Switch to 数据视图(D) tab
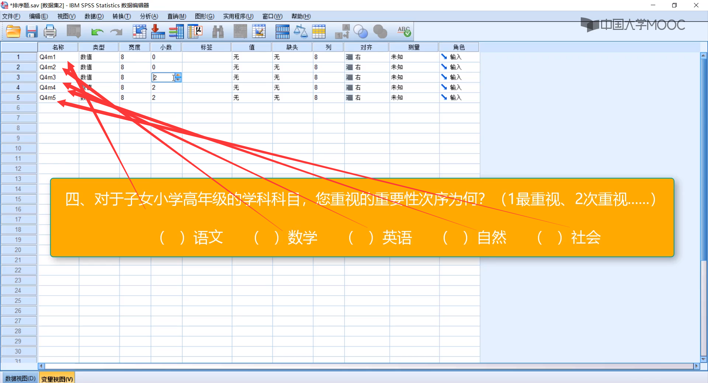 pos(20,379)
